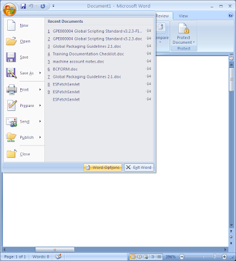This screenshot has height=261, width=236.
Task: Pin recent document 9, ESFetchServlet
Action: (149, 92)
